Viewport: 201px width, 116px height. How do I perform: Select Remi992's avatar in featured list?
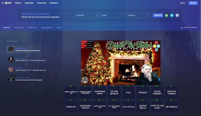click(11, 69)
